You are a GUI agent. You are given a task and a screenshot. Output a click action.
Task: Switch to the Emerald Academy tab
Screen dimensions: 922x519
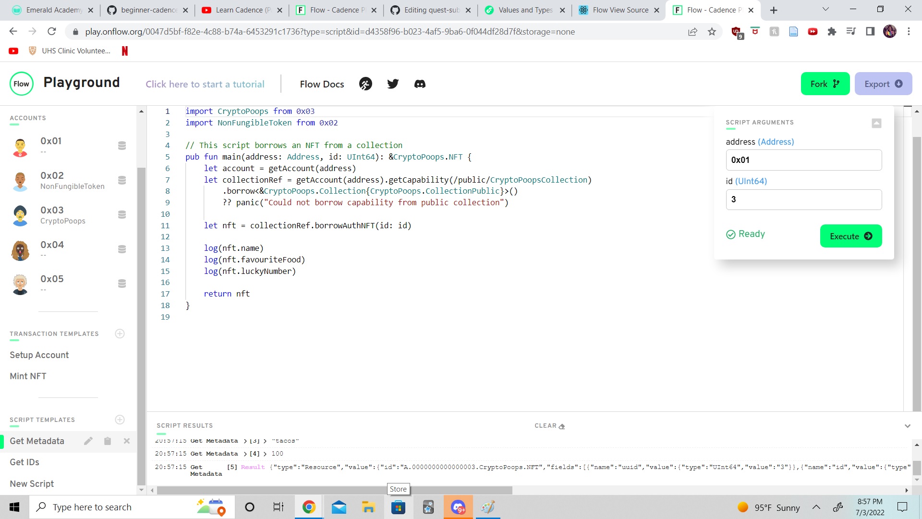coord(53,10)
